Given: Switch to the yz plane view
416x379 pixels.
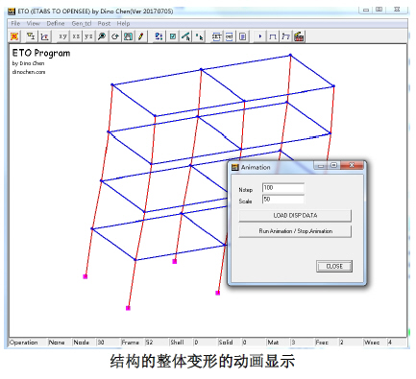Looking at the screenshot, I should (x=88, y=36).
